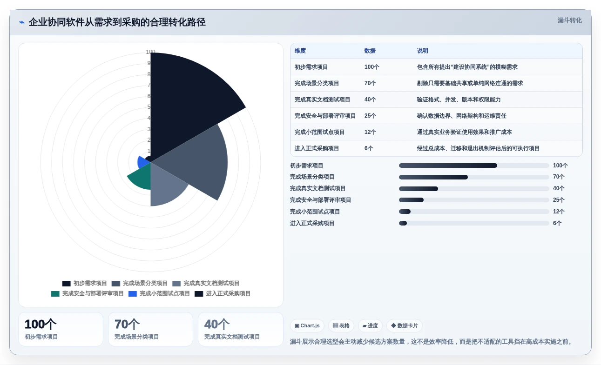Image resolution: width=601 pixels, height=365 pixels.
Task: Click the 完成真实文档测试项目 progress bar
Action: [474, 189]
